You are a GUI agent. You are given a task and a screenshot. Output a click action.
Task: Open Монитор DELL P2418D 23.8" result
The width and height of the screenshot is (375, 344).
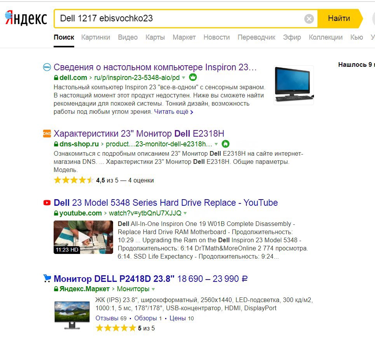pyautogui.click(x=114, y=278)
